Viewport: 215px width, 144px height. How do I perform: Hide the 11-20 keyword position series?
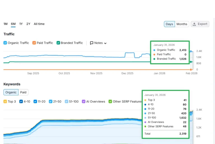pos(35,101)
